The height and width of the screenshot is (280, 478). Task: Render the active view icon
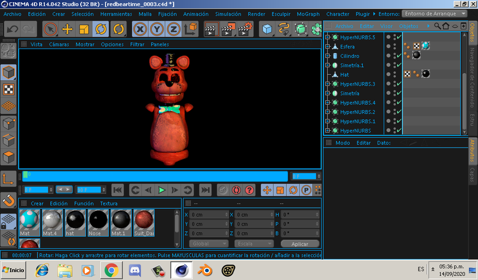point(211,29)
